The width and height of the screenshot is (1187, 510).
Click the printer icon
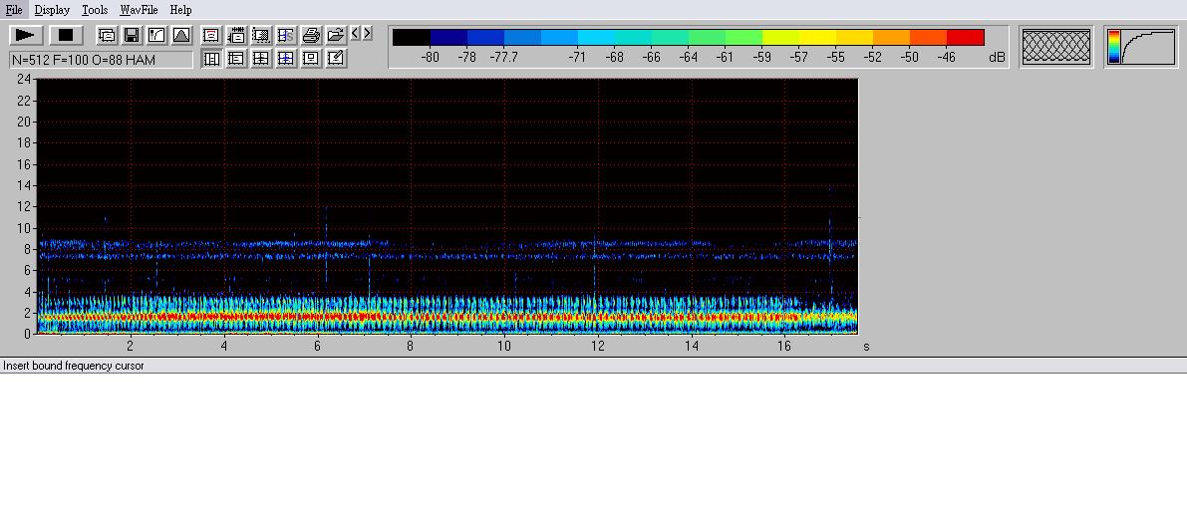coord(311,35)
